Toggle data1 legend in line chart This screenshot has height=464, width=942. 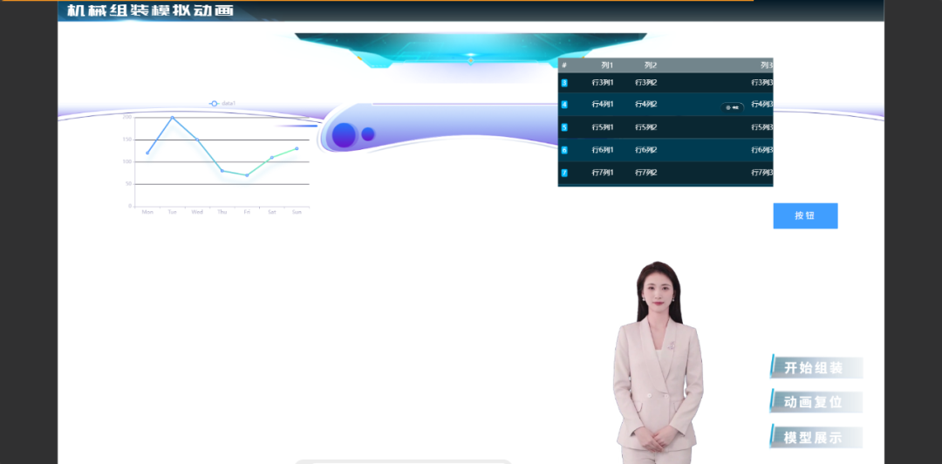pos(222,104)
